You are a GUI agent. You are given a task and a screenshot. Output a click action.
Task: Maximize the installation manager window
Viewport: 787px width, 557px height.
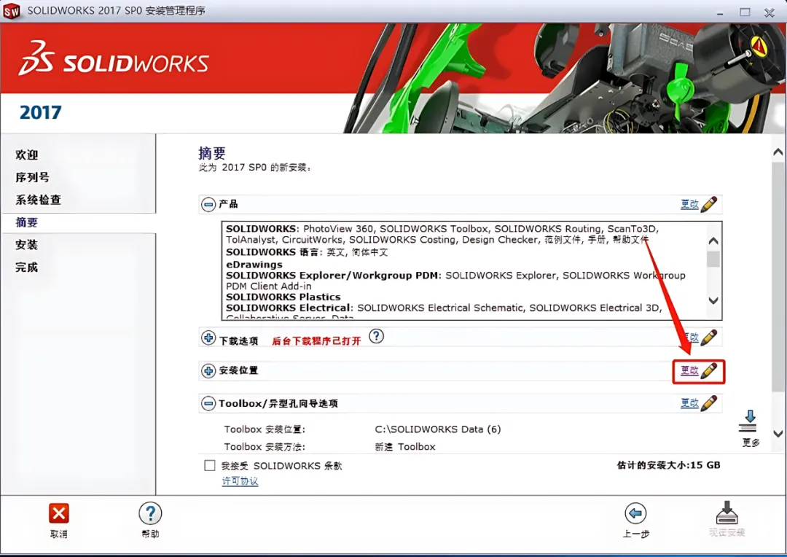click(745, 12)
